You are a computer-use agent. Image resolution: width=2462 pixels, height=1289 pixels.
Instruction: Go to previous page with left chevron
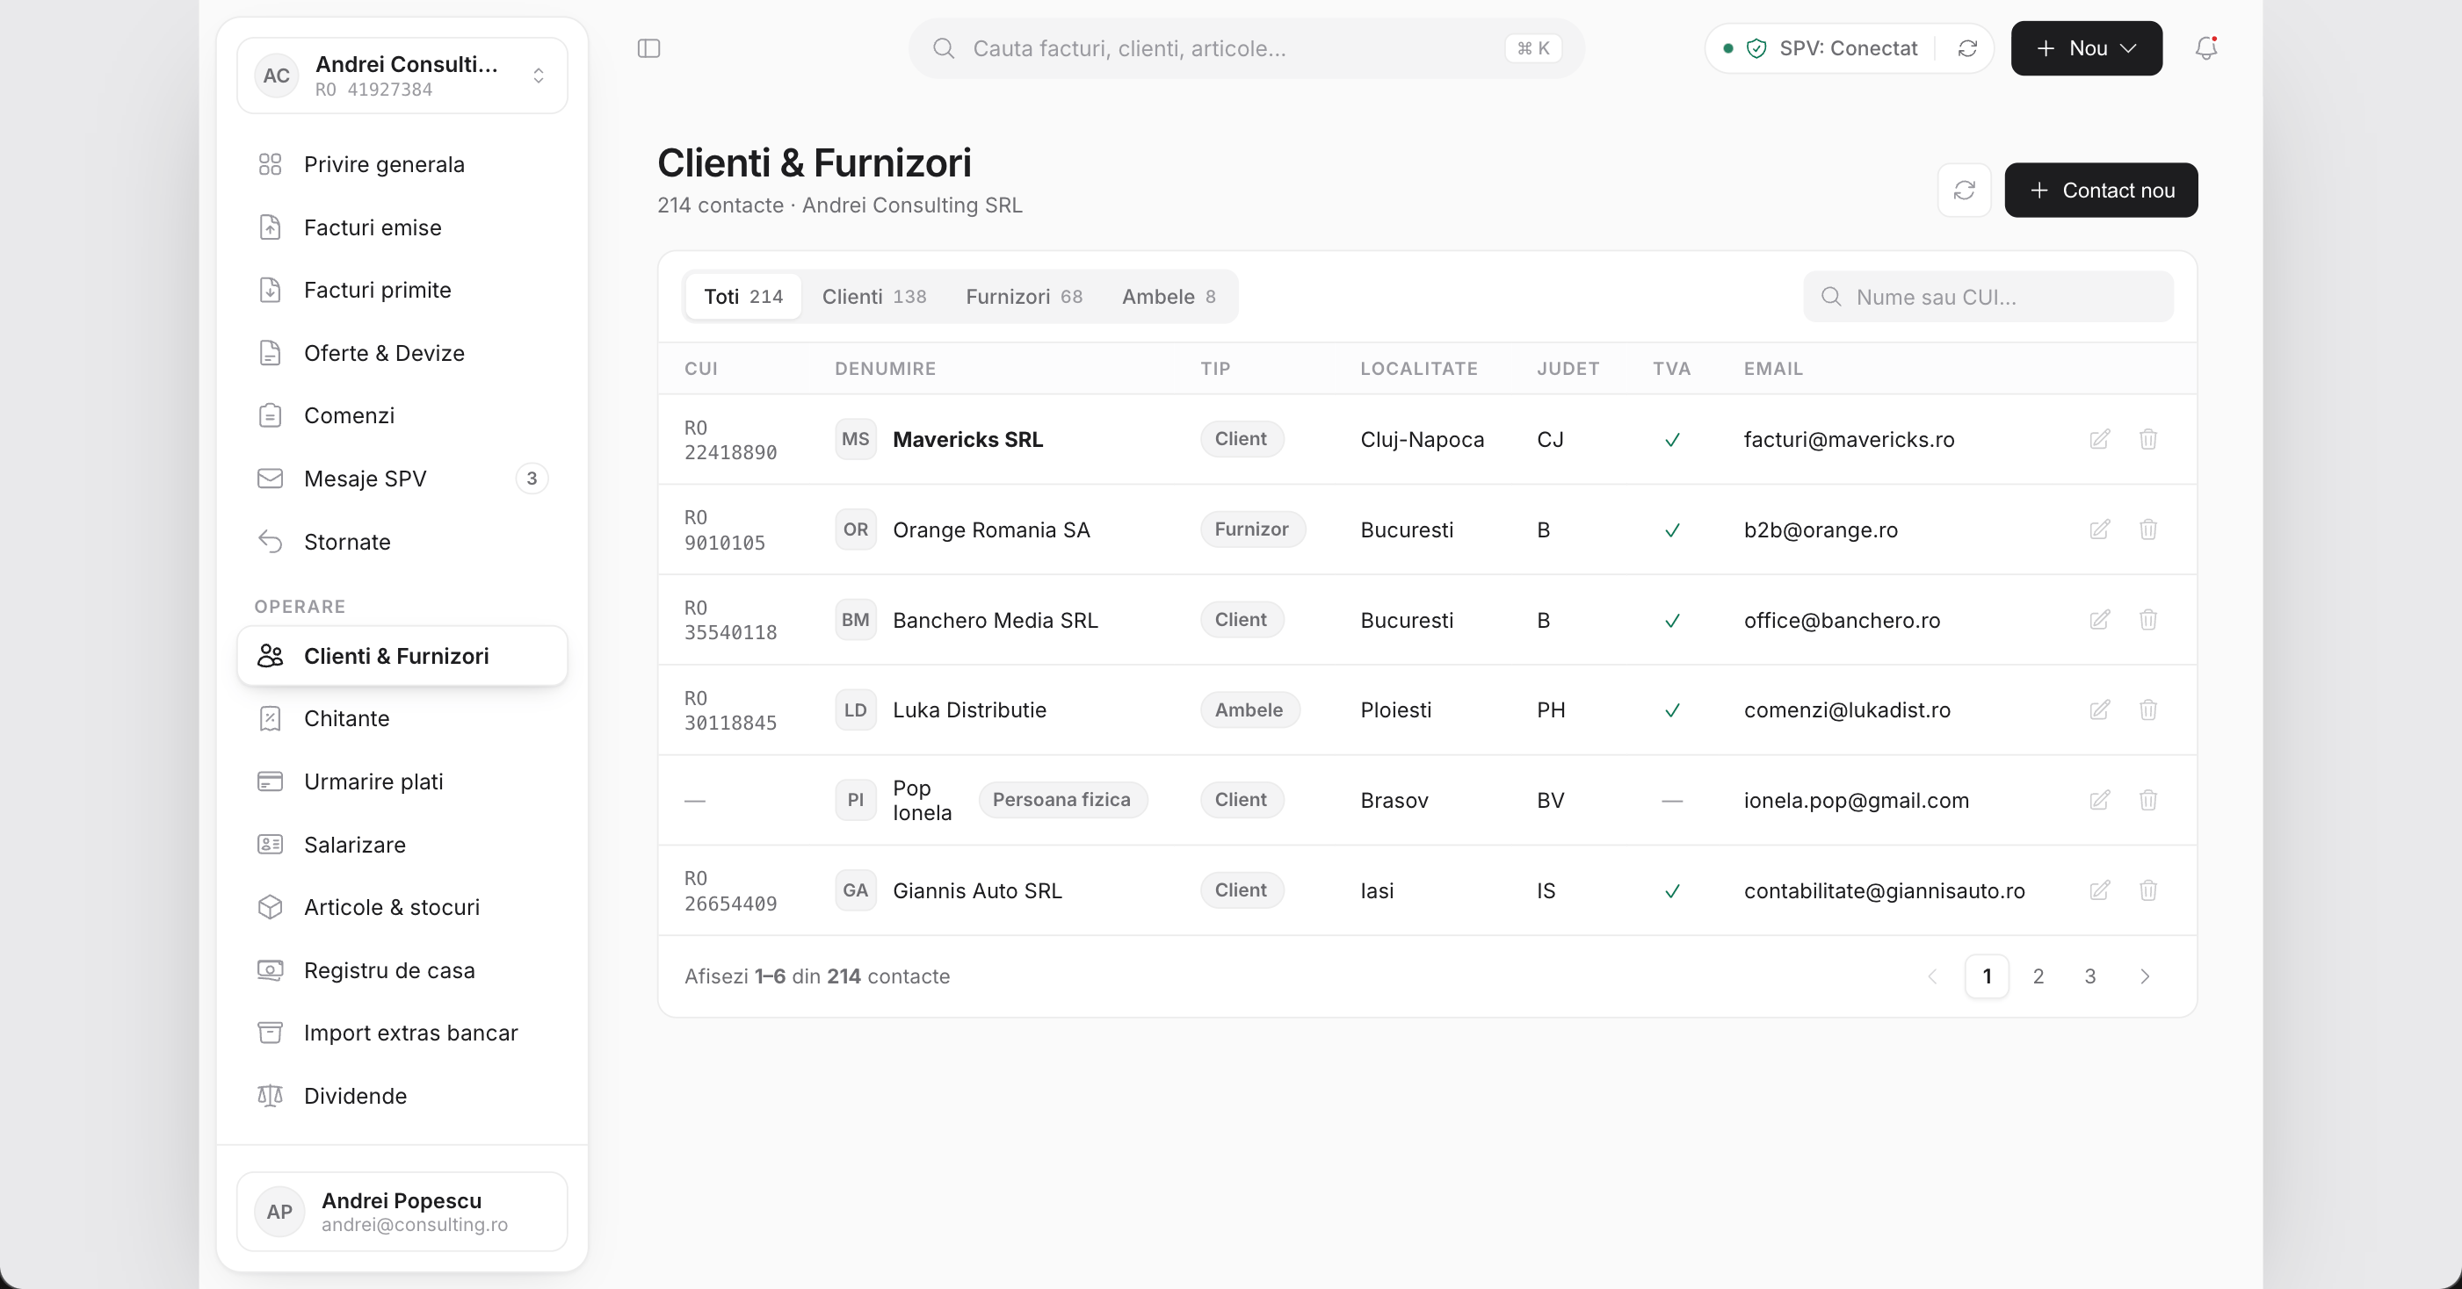tap(1932, 976)
